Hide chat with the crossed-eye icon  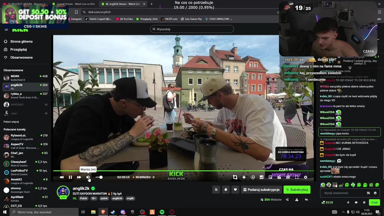click(x=306, y=199)
